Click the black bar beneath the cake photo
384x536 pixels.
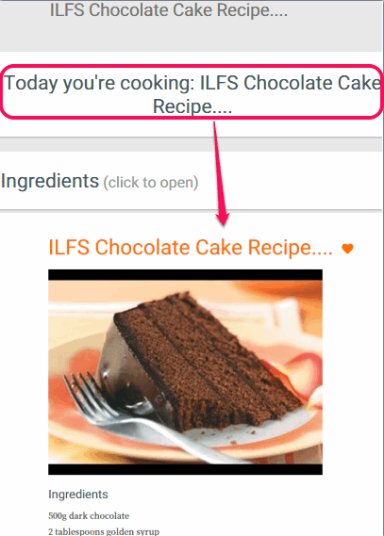185,469
